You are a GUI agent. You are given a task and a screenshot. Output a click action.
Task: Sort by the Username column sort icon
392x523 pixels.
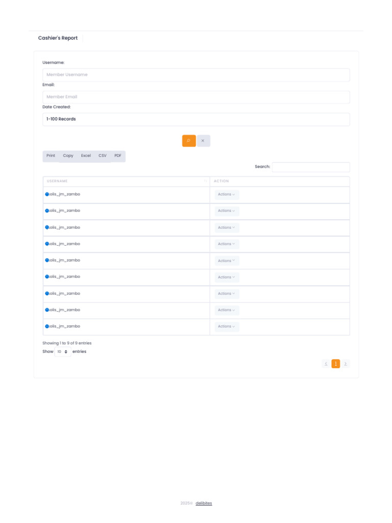click(205, 181)
